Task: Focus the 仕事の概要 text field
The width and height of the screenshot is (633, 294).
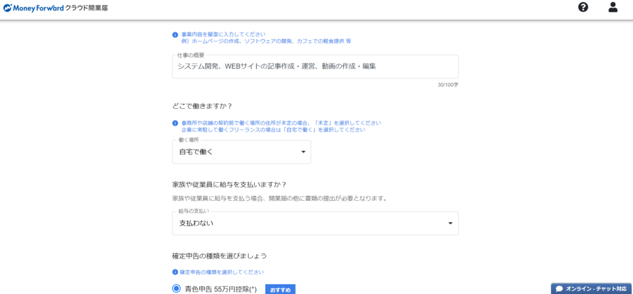Action: tap(315, 66)
